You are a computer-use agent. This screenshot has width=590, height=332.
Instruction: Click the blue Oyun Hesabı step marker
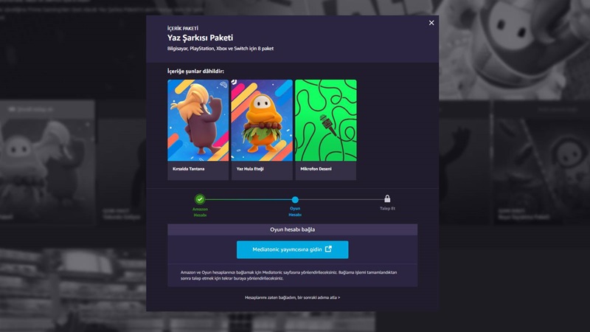coord(295,199)
